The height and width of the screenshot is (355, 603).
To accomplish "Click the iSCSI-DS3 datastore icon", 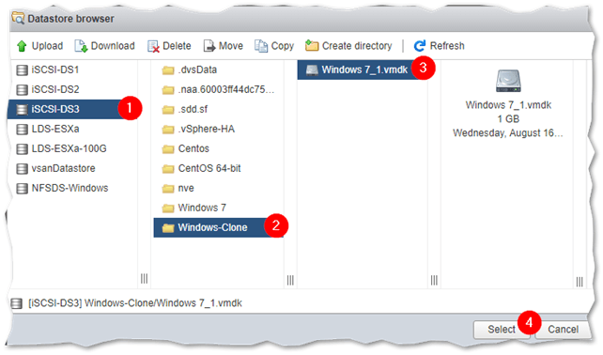I will pos(22,110).
